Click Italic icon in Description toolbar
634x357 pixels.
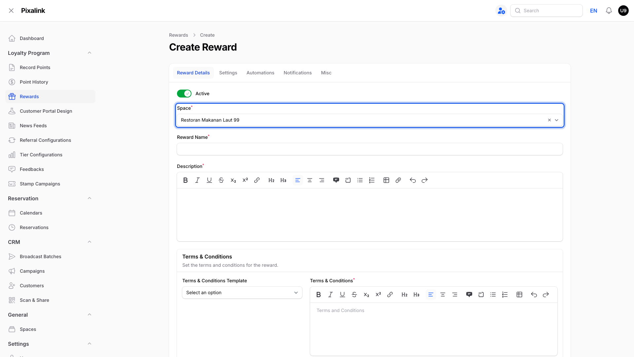tap(197, 180)
